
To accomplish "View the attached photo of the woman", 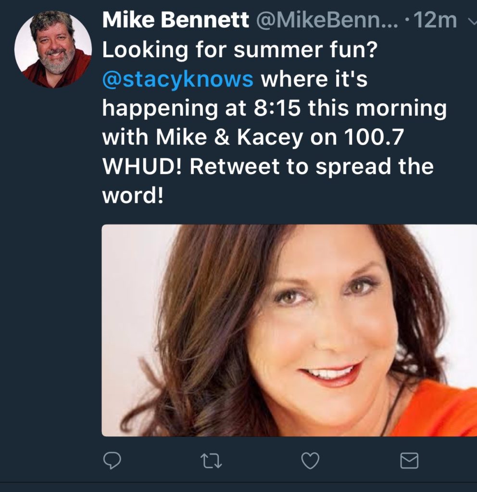I will tap(289, 331).
